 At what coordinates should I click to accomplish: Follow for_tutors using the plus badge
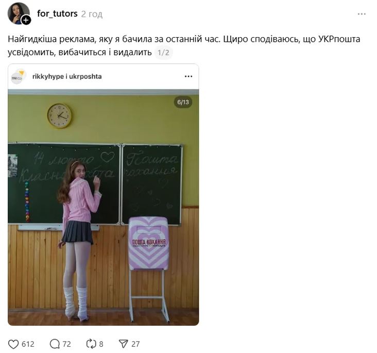(x=26, y=20)
